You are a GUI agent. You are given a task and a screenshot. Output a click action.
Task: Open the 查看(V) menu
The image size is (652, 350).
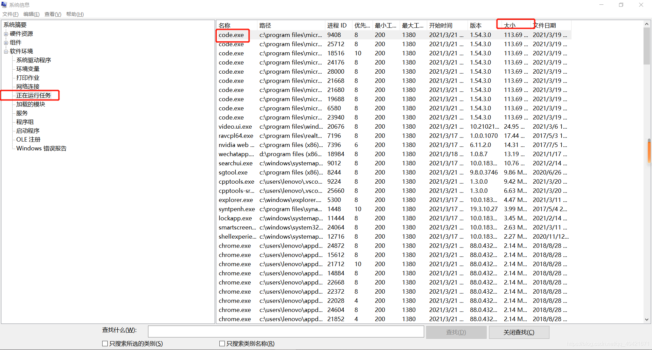pyautogui.click(x=53, y=14)
